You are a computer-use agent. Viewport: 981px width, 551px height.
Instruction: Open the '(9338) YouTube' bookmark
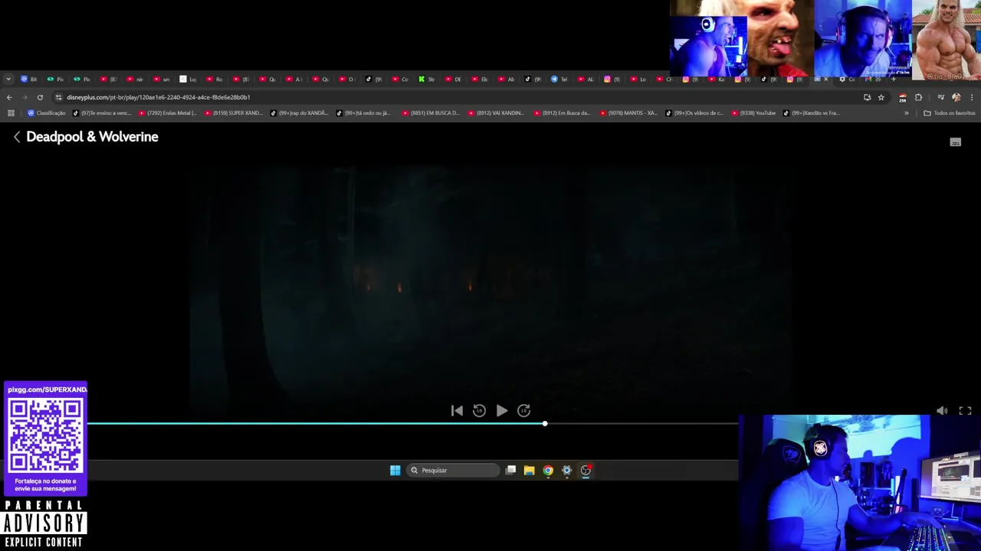coord(755,113)
